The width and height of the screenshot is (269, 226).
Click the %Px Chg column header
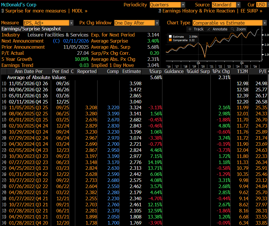click(221, 72)
